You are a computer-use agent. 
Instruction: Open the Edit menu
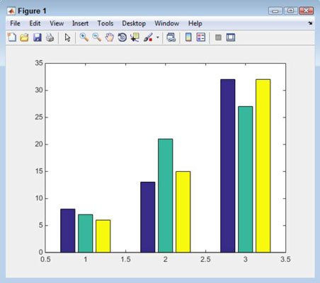point(35,23)
